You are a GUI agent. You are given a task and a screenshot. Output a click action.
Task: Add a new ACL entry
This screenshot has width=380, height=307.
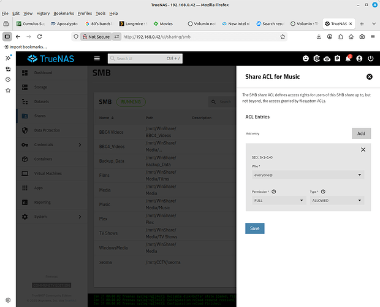click(361, 133)
